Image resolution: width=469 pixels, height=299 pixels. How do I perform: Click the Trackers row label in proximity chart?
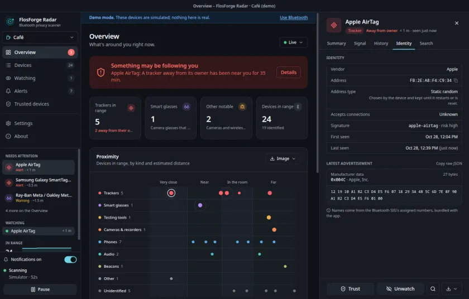[x=111, y=193]
